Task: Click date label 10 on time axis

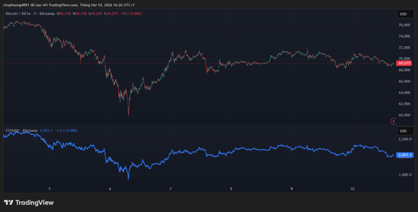Action: 353,189
